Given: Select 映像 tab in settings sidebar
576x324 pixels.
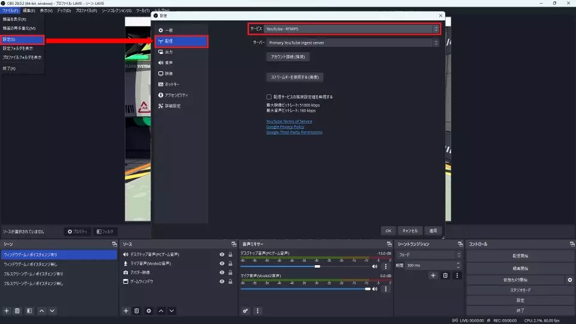Looking at the screenshot, I should 181,73.
